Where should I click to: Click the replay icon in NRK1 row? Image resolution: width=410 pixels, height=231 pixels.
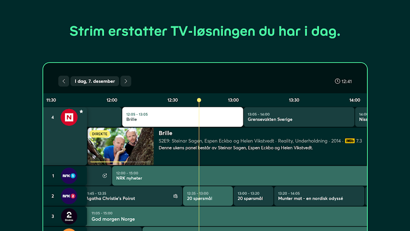[x=105, y=176]
